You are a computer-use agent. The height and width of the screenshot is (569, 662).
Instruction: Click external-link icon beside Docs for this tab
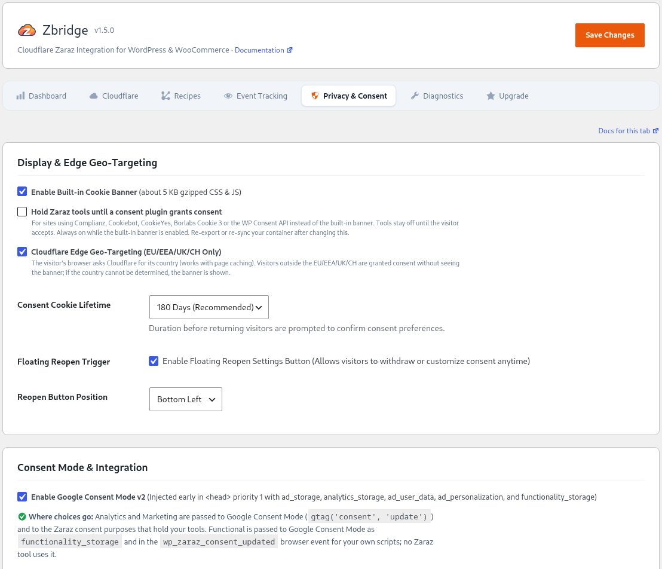tap(655, 131)
